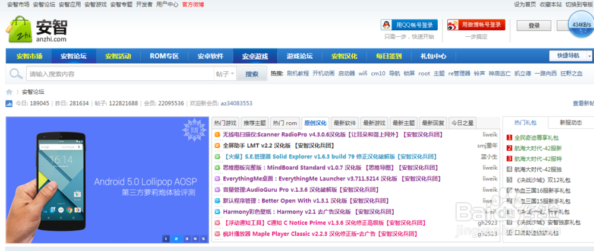Click the statistics bar chart icon

9,103
